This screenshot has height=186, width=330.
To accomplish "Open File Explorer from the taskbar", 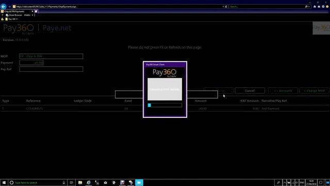I will [80, 182].
